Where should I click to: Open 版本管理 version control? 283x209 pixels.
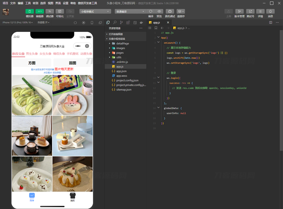[239, 12]
